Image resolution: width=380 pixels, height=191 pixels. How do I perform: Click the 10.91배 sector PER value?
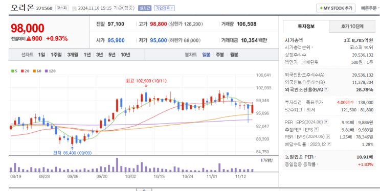pyautogui.click(x=365, y=157)
